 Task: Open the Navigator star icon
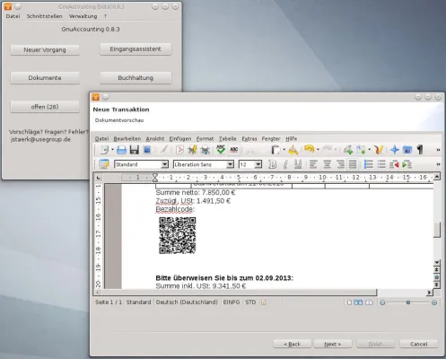pyautogui.click(x=394, y=150)
